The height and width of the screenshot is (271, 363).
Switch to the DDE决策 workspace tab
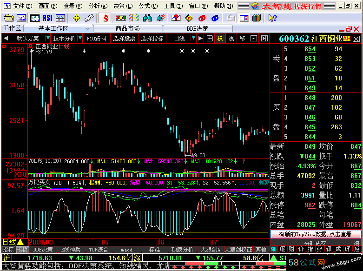198,29
